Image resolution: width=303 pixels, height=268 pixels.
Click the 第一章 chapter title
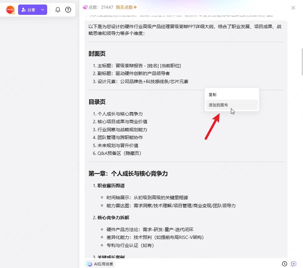tap(128, 174)
